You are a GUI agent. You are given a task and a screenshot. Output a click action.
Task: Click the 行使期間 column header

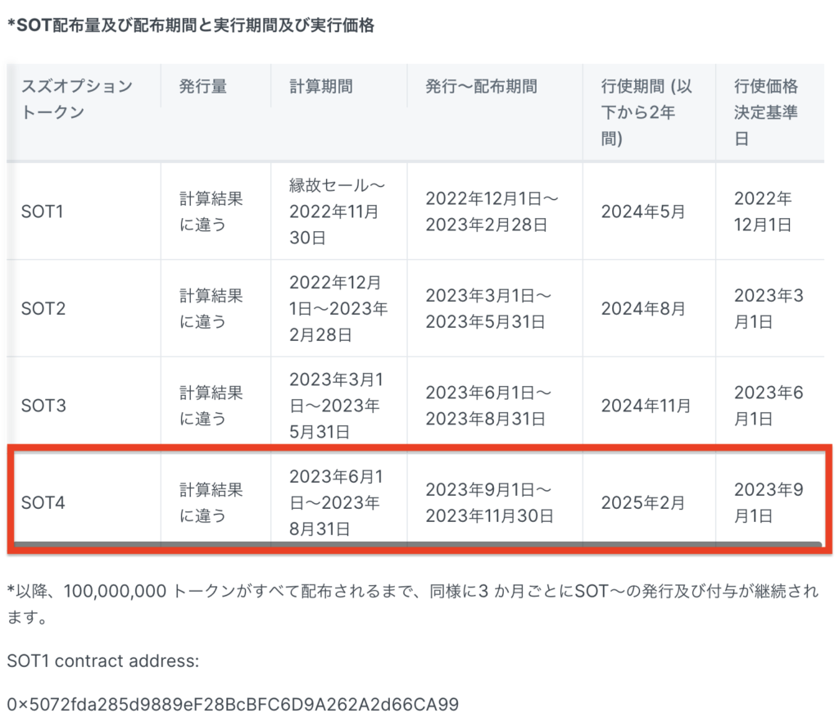pos(639,100)
